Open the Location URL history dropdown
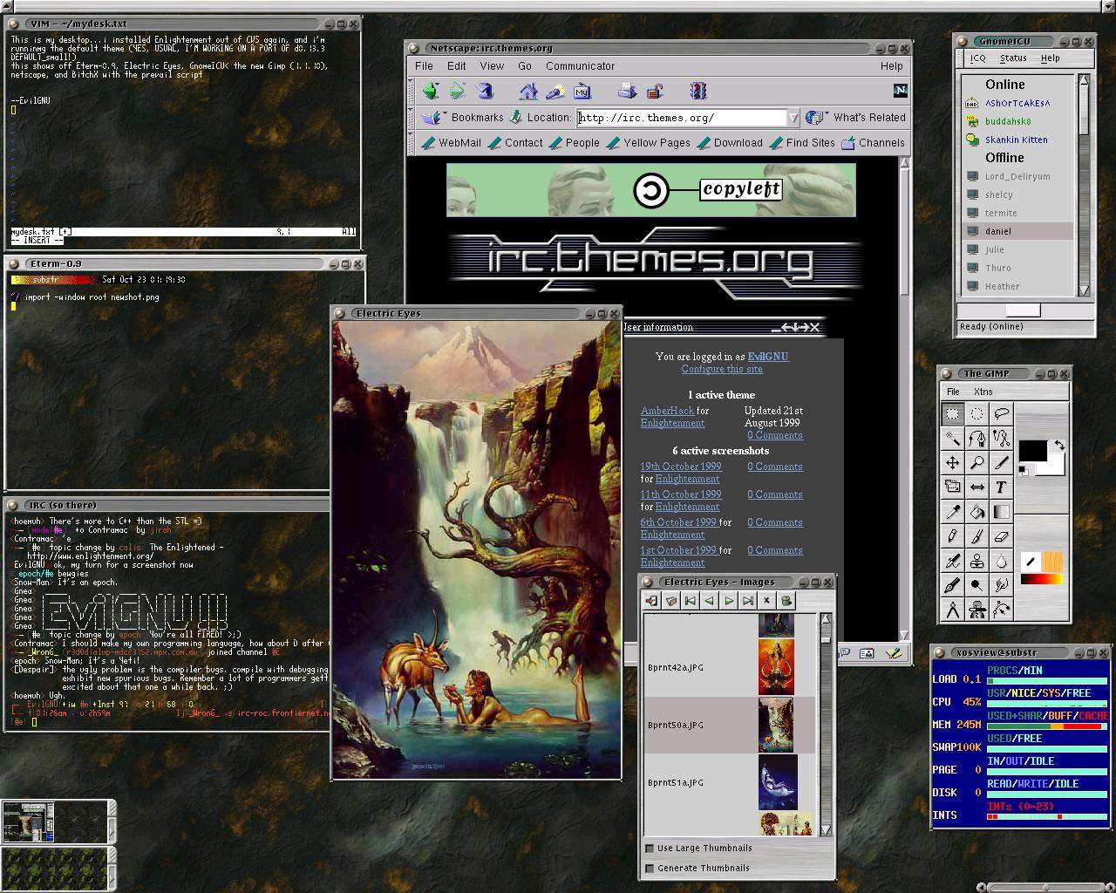Screen dimensions: 1116x893 click(x=793, y=118)
